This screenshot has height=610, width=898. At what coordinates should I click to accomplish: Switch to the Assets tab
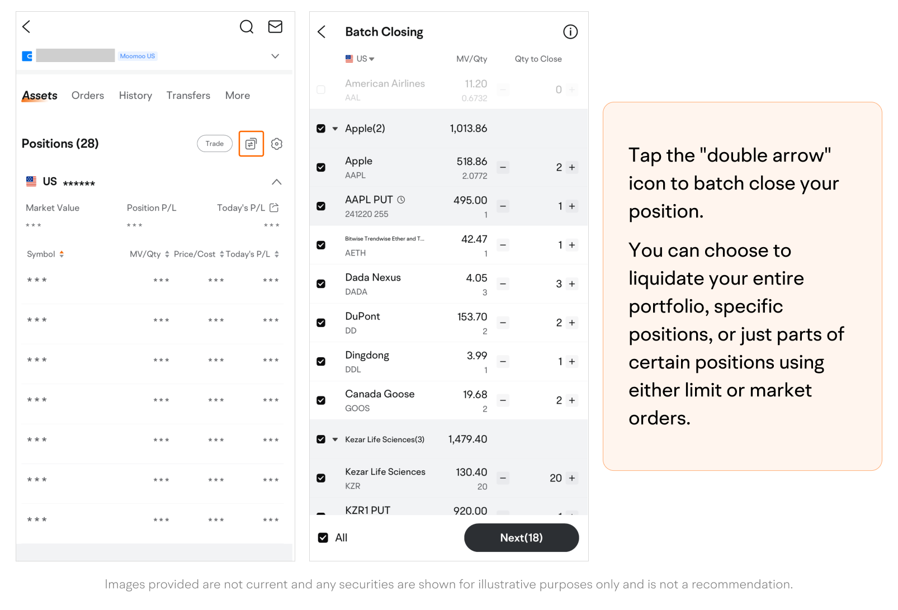point(40,96)
